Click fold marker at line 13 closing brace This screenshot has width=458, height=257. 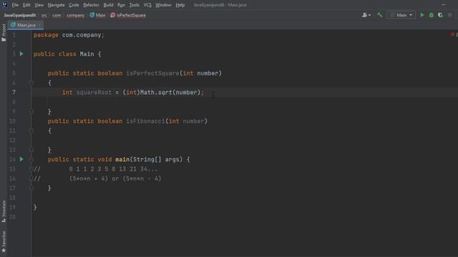click(31, 150)
